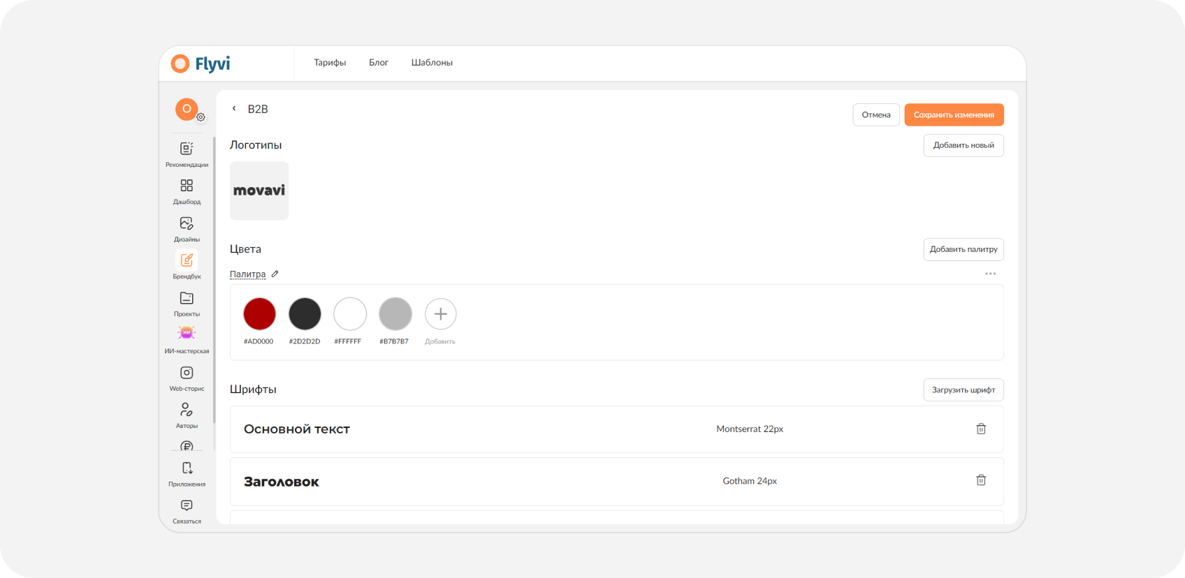1185x578 pixels.
Task: Click the pencil icon next to Палитра
Action: point(275,274)
